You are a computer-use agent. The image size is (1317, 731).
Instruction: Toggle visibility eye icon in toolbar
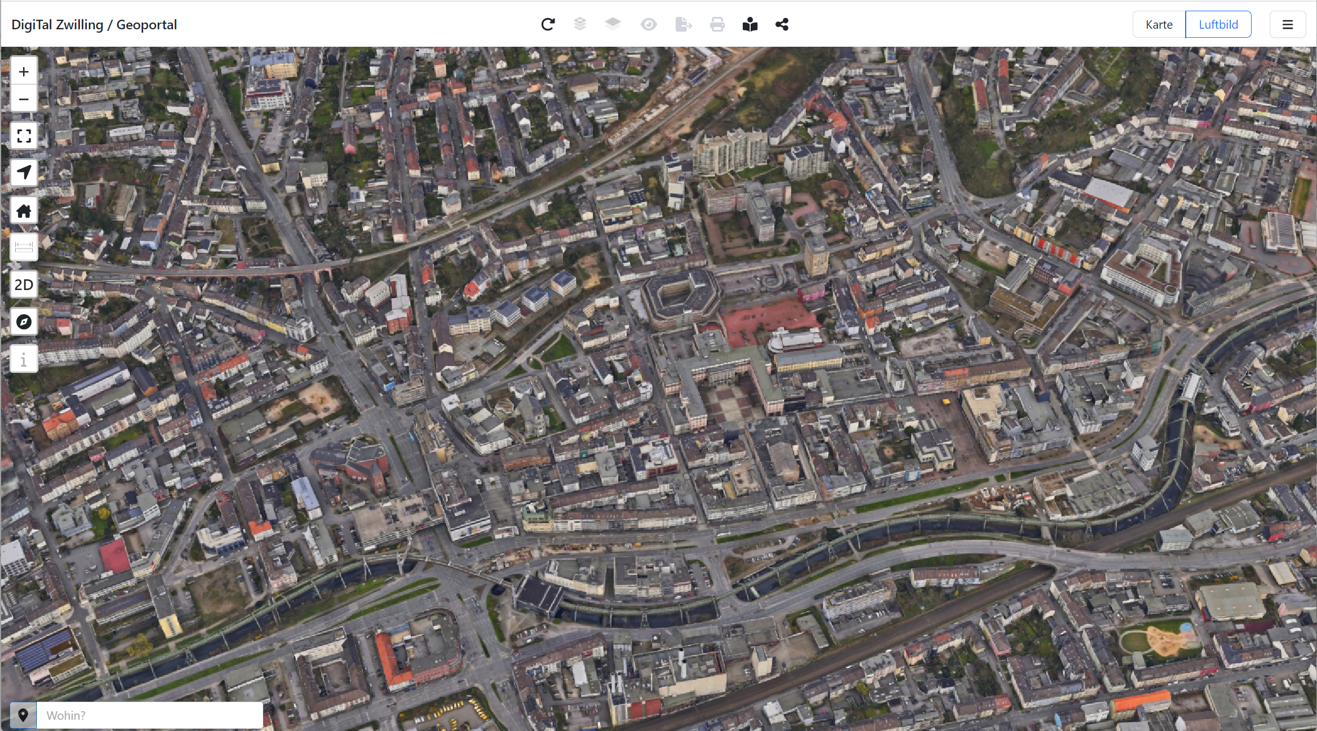click(649, 24)
